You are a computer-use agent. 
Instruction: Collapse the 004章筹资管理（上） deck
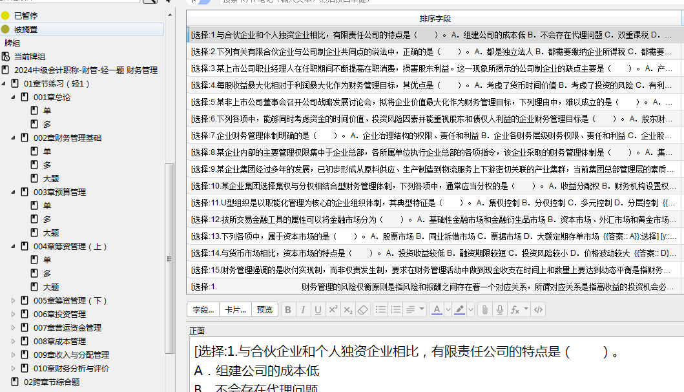13,246
